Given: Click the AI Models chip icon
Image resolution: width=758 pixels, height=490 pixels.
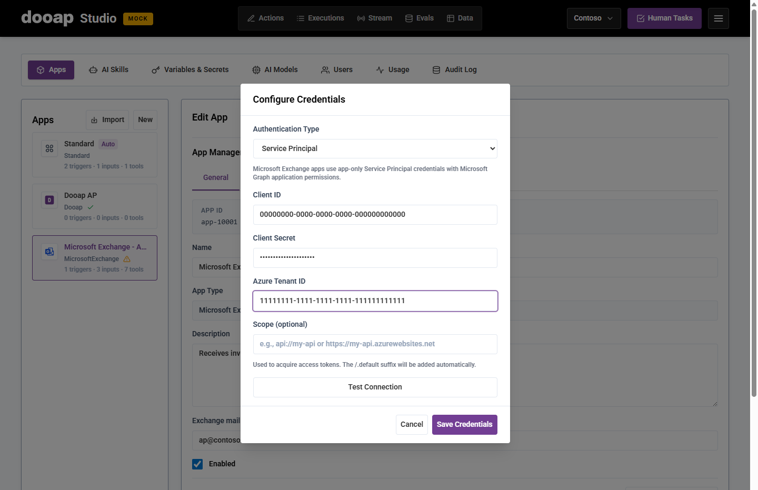Looking at the screenshot, I should (x=256, y=70).
